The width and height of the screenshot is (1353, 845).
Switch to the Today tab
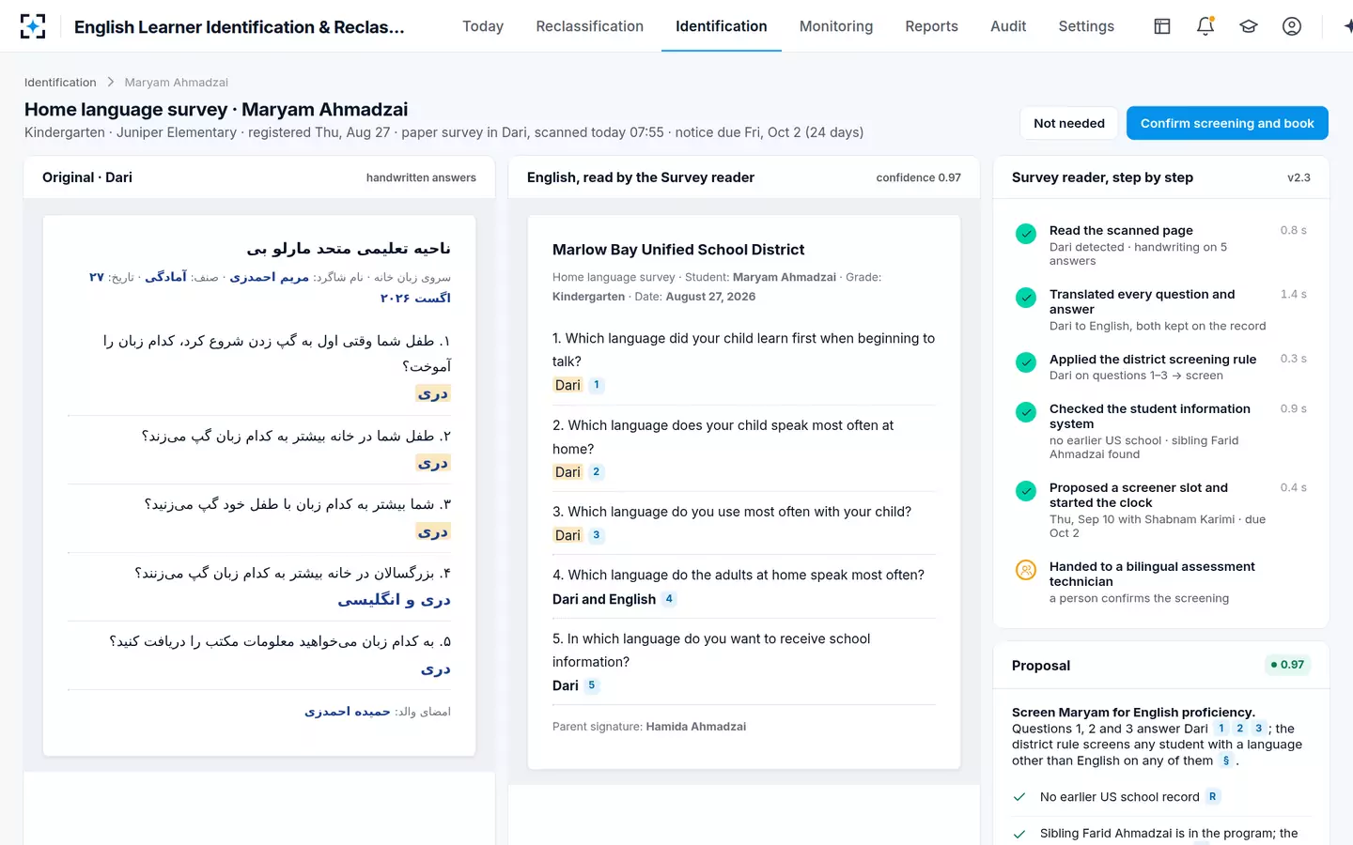pos(483,26)
